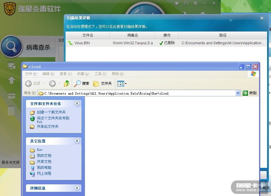271x196 pixels.
Task: Open the 文件(F) menu
Action: (x=31, y=74)
